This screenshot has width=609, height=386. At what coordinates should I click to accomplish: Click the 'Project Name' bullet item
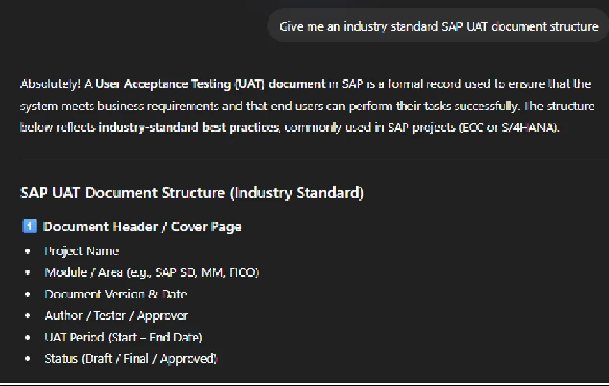coord(82,251)
